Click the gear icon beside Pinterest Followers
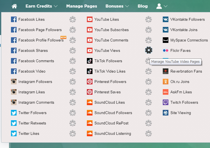210x148 pixels. click(x=148, y=82)
